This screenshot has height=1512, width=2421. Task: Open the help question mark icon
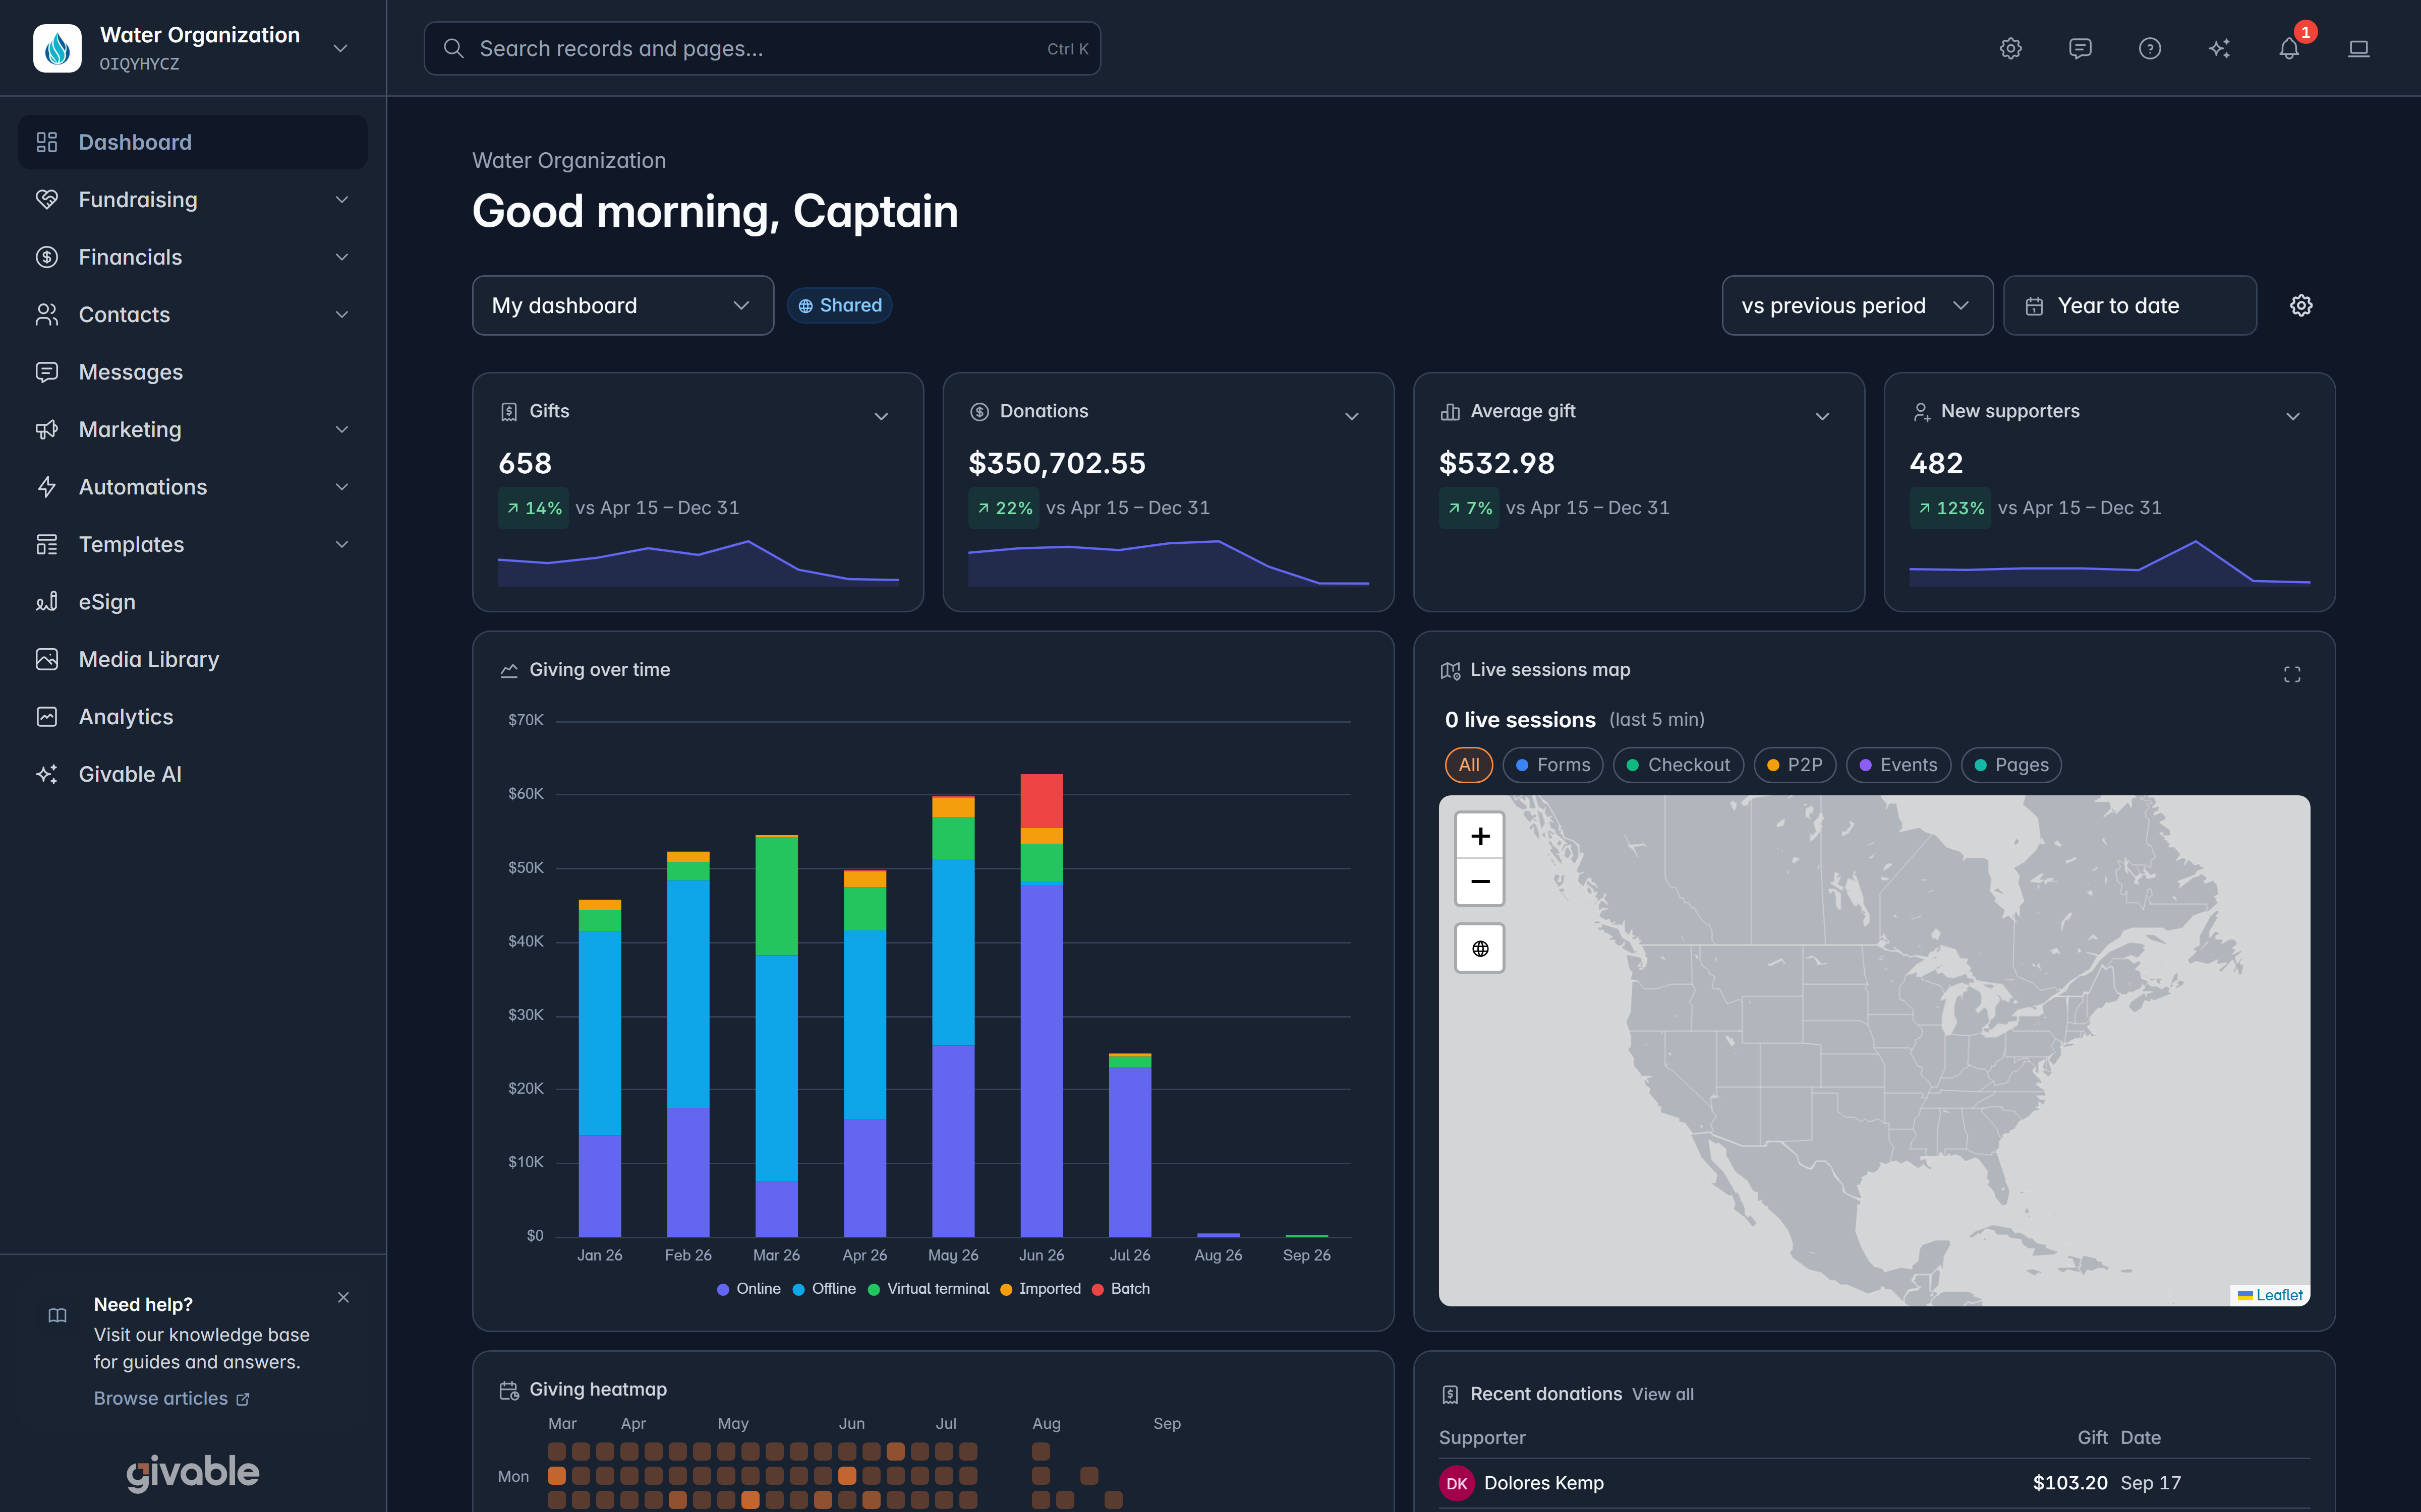(x=2150, y=48)
